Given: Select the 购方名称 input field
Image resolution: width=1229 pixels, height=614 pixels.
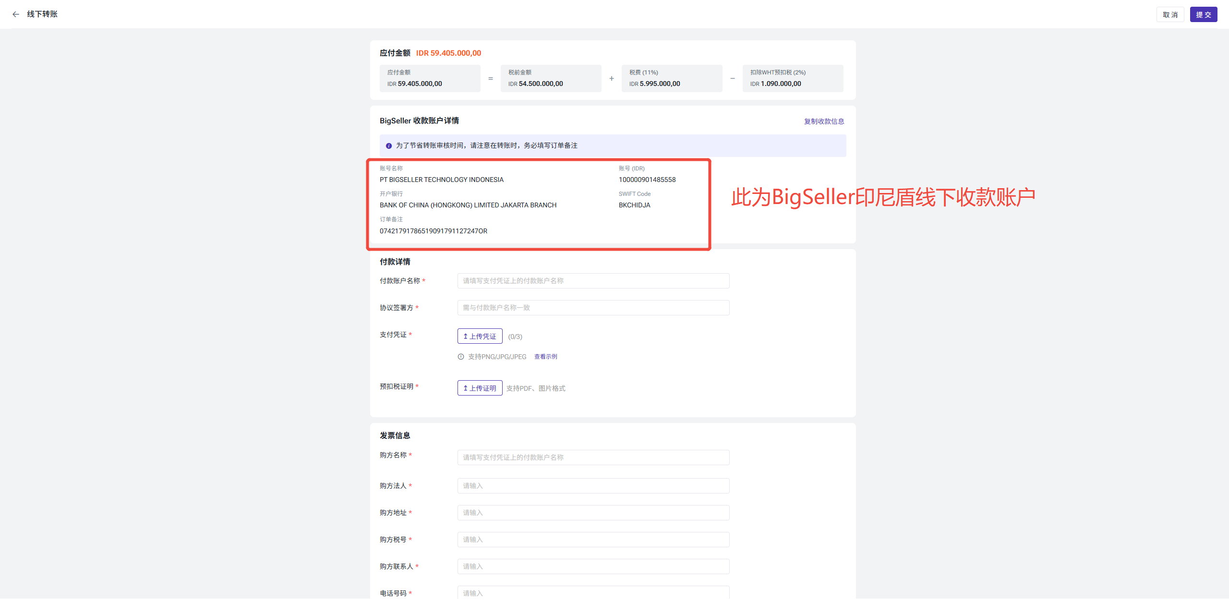Looking at the screenshot, I should (593, 457).
